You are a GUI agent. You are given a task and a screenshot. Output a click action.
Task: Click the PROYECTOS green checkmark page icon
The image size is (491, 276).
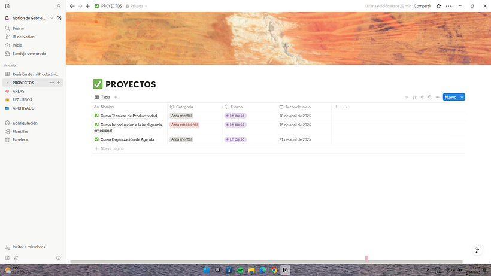coord(98,84)
